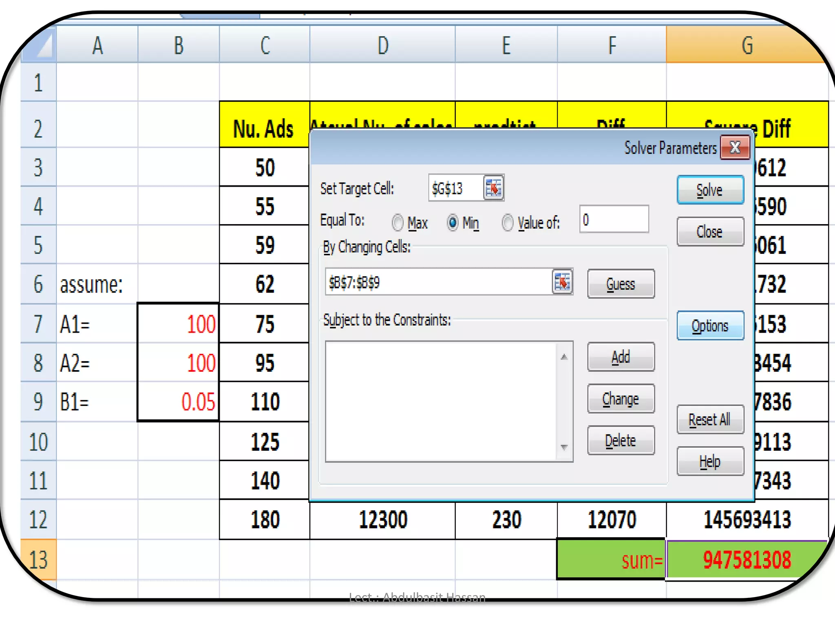This screenshot has height=626, width=835.
Task: Select the Max radio option
Action: pyautogui.click(x=398, y=223)
